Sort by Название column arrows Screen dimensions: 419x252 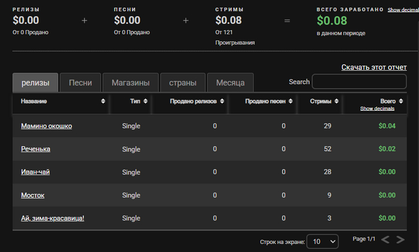pyautogui.click(x=104, y=102)
